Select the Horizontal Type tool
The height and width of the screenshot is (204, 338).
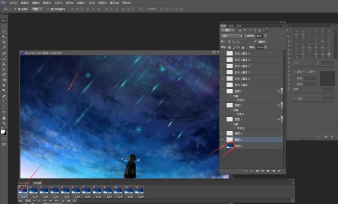tap(4, 101)
